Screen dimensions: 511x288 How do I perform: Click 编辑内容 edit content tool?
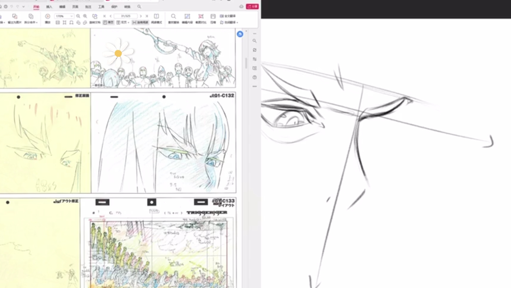pyautogui.click(x=187, y=19)
